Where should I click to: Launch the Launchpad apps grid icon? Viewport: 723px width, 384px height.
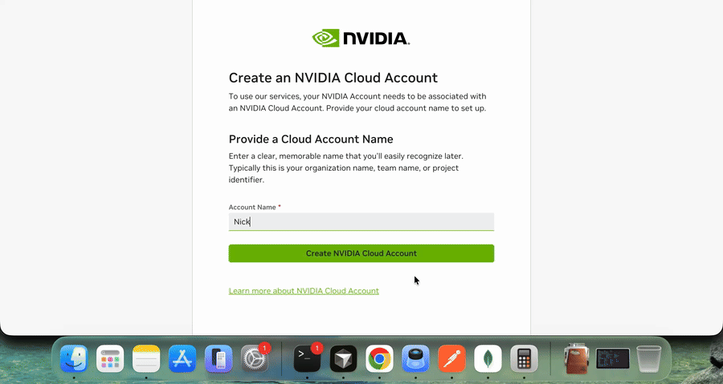(110, 358)
